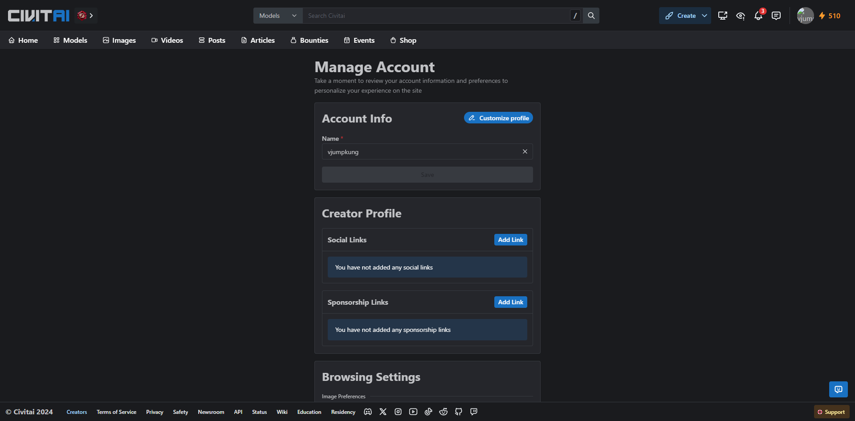Expand the chevron beside the Civitai logo
The image size is (855, 421).
click(91, 16)
